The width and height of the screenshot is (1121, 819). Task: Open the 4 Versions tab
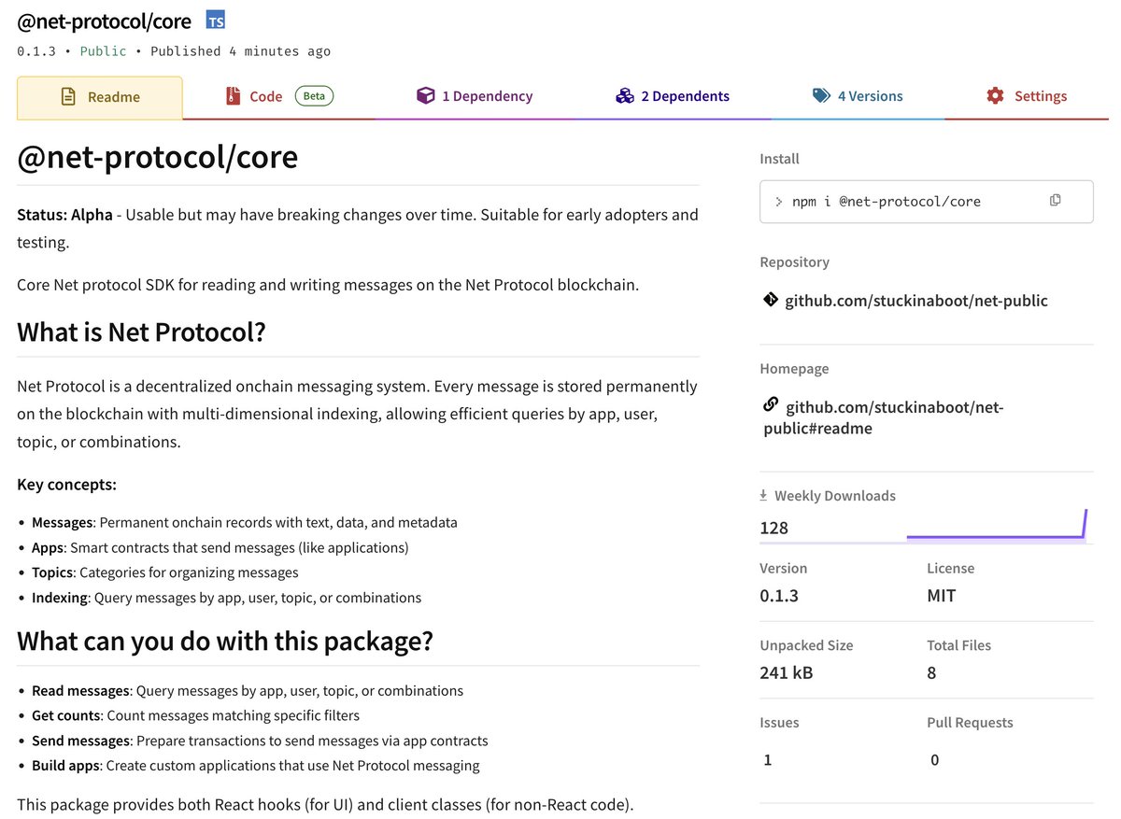pyautogui.click(x=858, y=96)
